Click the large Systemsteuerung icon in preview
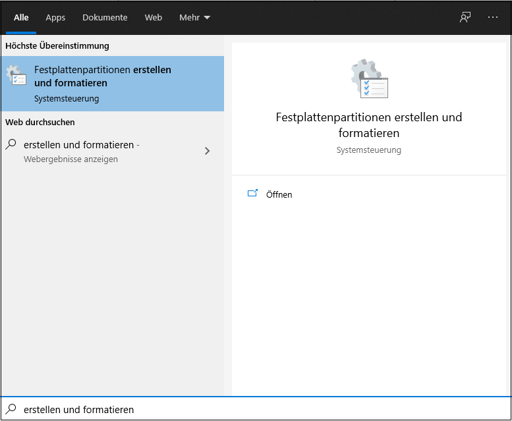The image size is (512, 421). pos(369,78)
